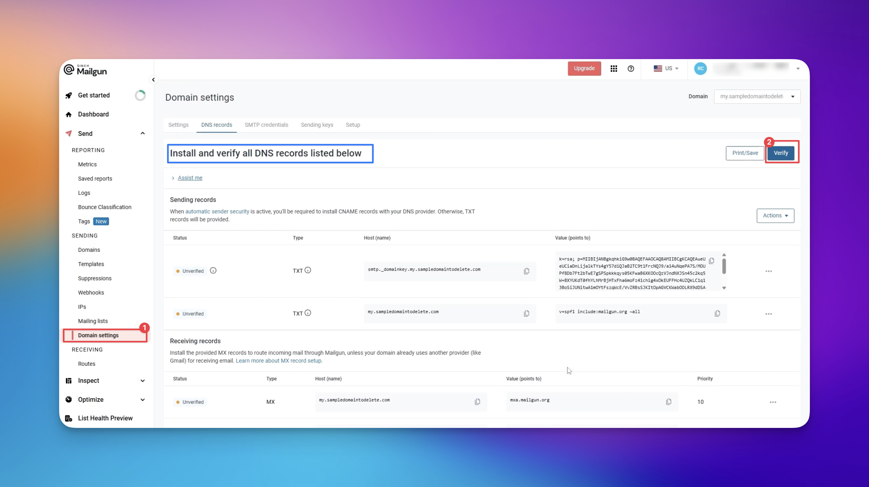
Task: Expand the Inspect sidebar section
Action: pos(143,380)
